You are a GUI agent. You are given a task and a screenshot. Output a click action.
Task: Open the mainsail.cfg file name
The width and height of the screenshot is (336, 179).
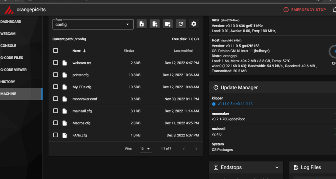[82, 111]
